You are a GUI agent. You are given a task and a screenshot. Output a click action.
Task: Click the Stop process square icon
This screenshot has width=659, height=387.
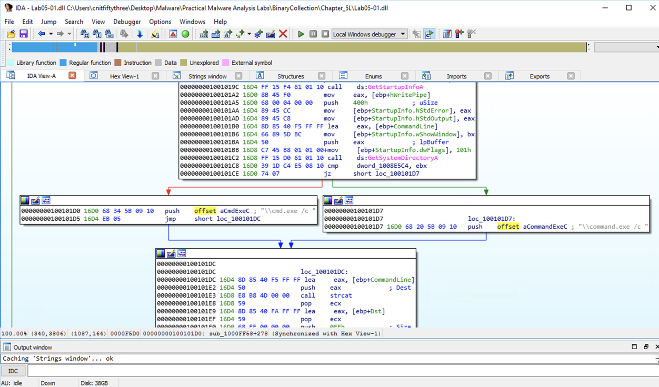click(325, 34)
